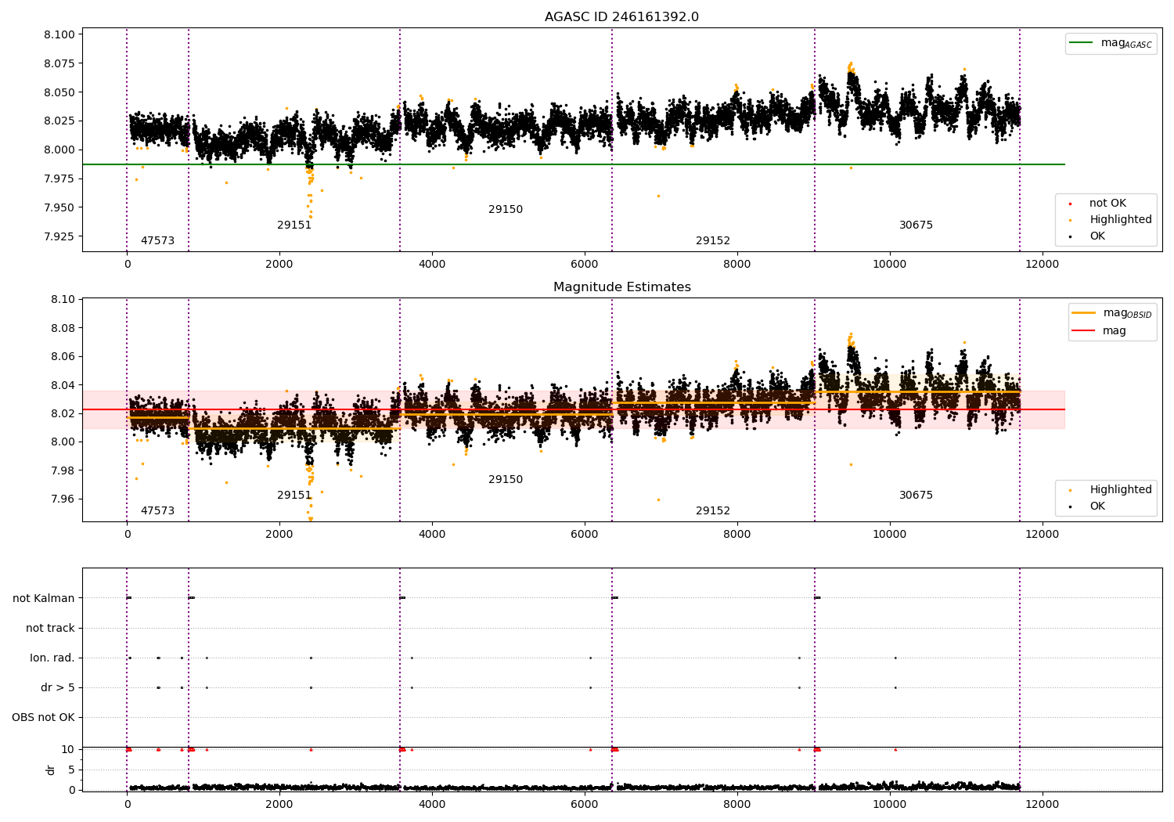Viewport: 1174px width, 822px height.
Task: Click x-axis tick 6000 under Magnitude Estimates plot
Action: (585, 535)
